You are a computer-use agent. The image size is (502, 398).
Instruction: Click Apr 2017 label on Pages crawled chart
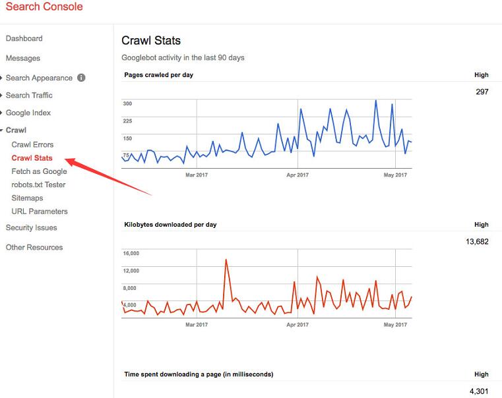(298, 175)
